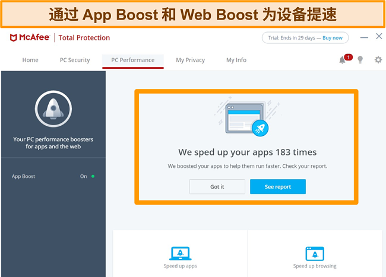Click the See report button
Screen dimensions: 386x277
pos(278,187)
